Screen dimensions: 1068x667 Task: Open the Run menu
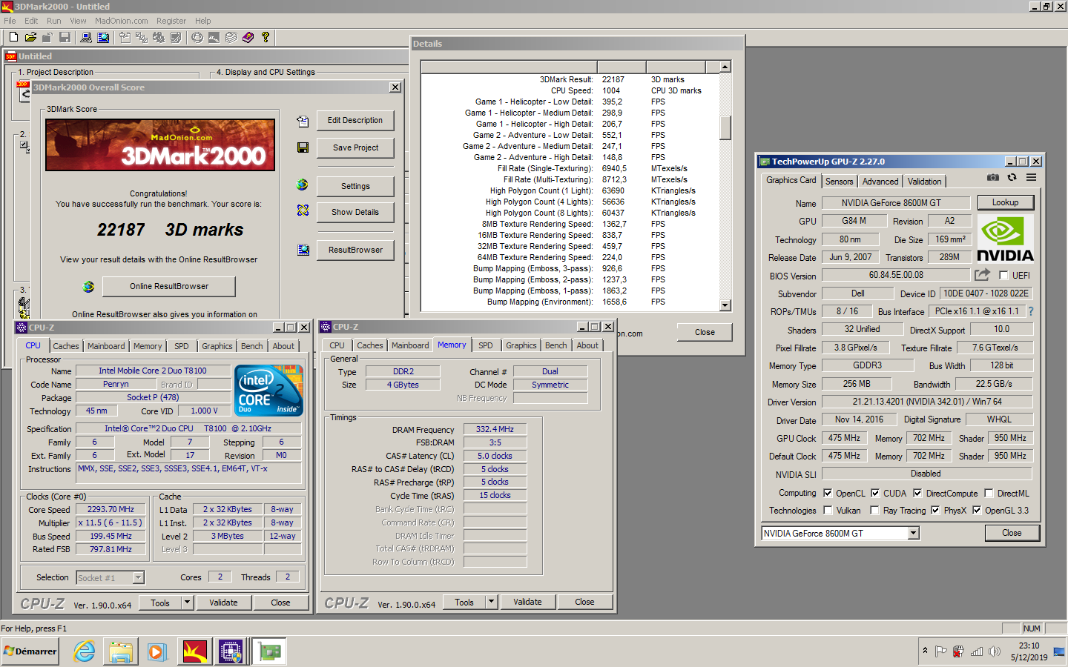[53, 21]
